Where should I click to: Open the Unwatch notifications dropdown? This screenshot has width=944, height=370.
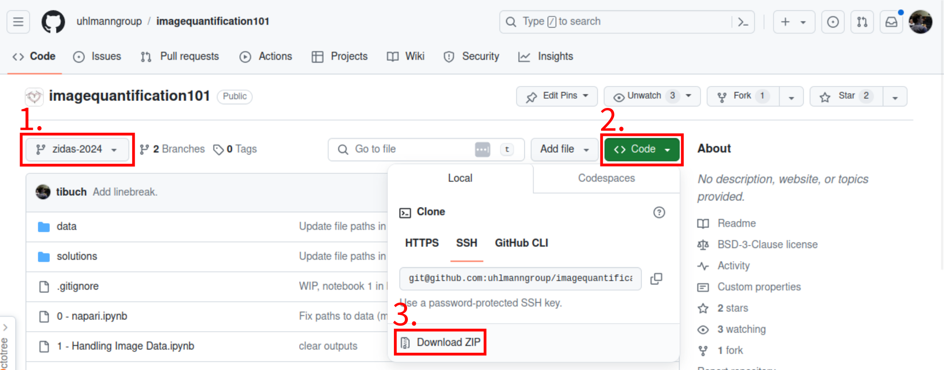[x=652, y=96]
